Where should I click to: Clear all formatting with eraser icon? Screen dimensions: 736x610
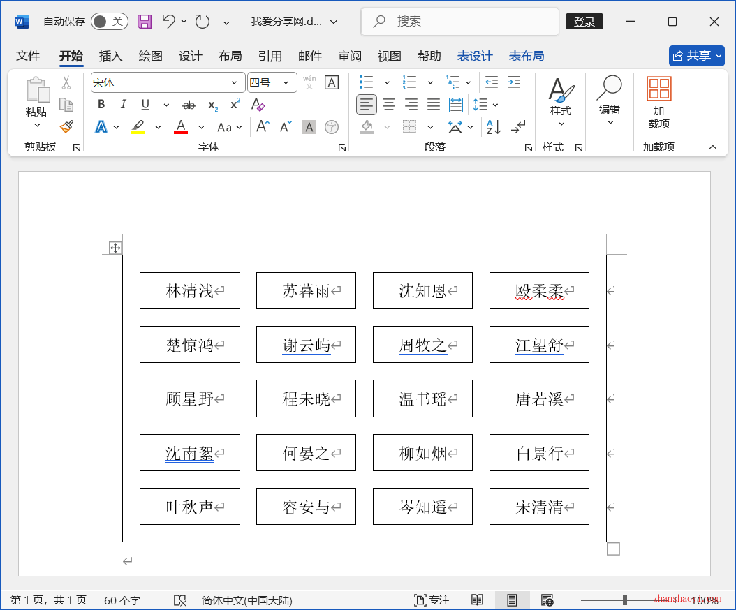coord(258,104)
